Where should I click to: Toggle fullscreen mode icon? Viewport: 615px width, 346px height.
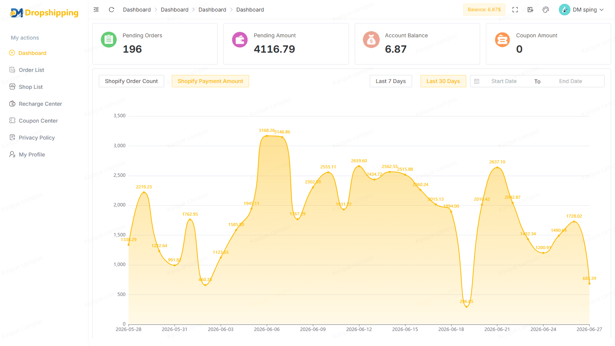click(515, 10)
